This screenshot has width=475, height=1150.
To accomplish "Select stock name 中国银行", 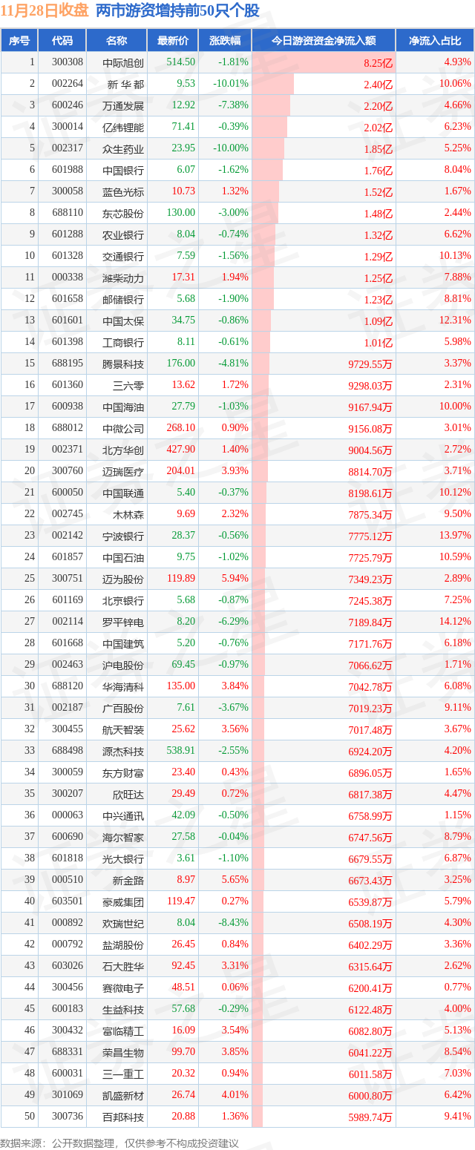I will pyautogui.click(x=124, y=171).
